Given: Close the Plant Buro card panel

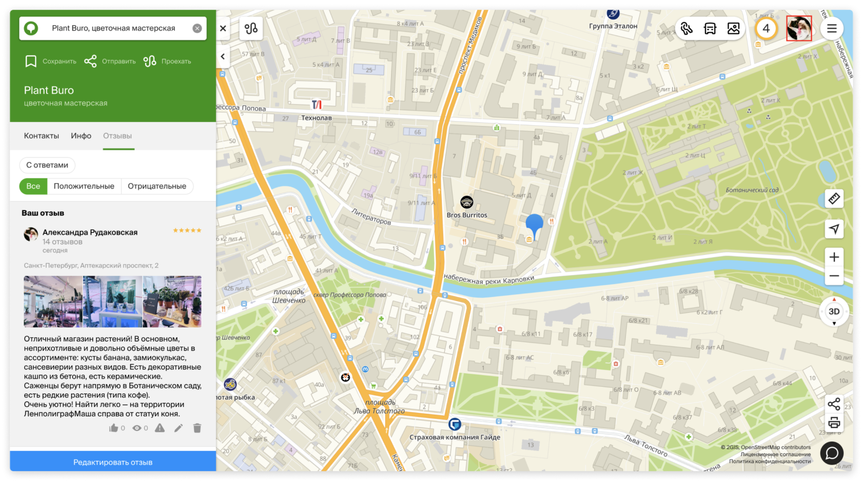Looking at the screenshot, I should tap(223, 28).
